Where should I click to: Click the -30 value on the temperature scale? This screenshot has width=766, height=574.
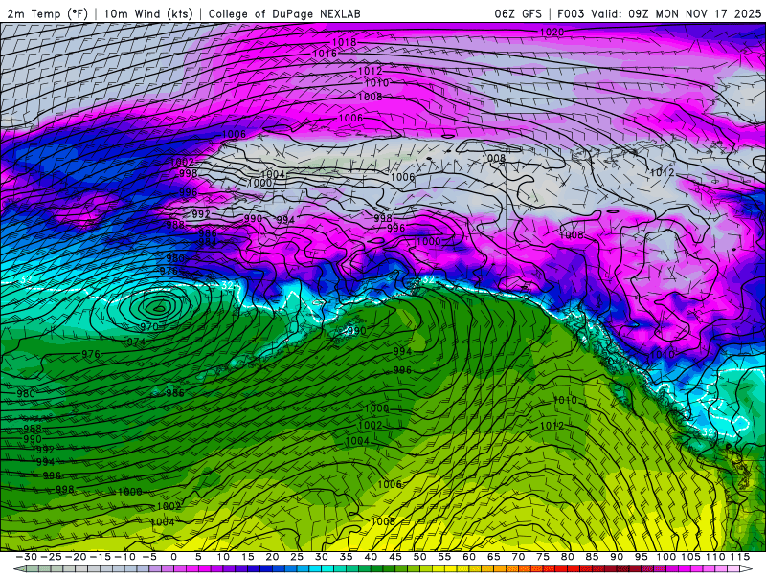coord(27,557)
